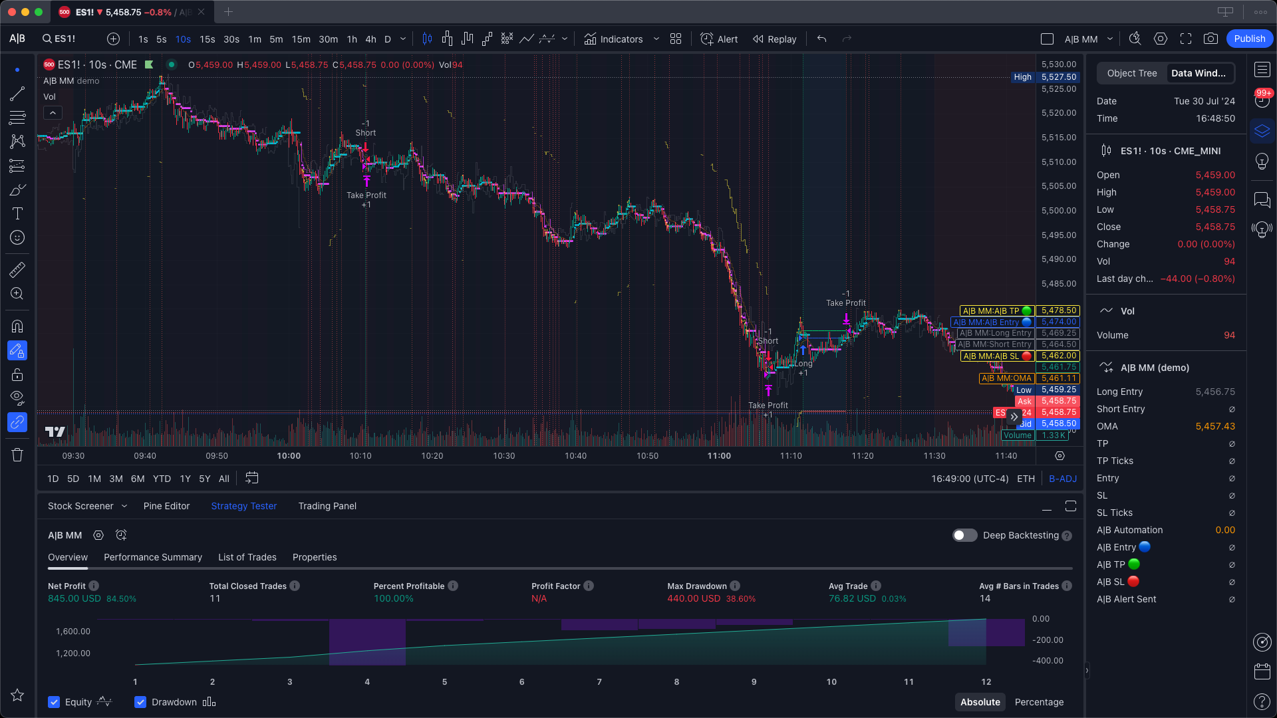Toggle the layout checkbox square
The height and width of the screenshot is (718, 1277).
click(1047, 39)
